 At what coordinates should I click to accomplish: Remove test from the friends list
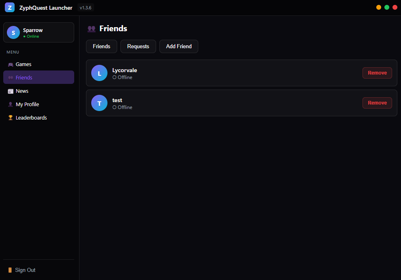[377, 103]
